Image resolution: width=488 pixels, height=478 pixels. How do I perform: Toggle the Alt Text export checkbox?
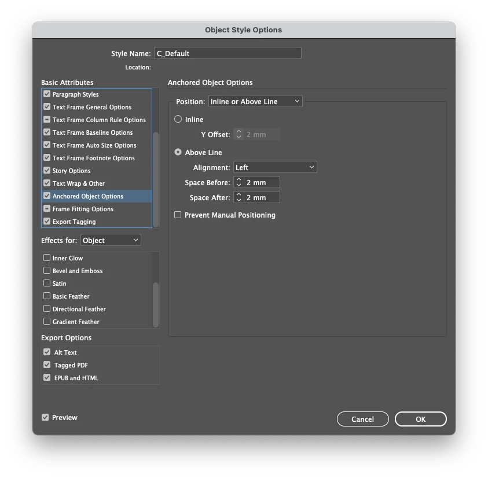point(47,352)
